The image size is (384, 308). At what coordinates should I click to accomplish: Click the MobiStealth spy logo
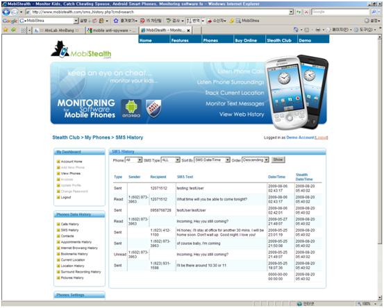(81, 50)
